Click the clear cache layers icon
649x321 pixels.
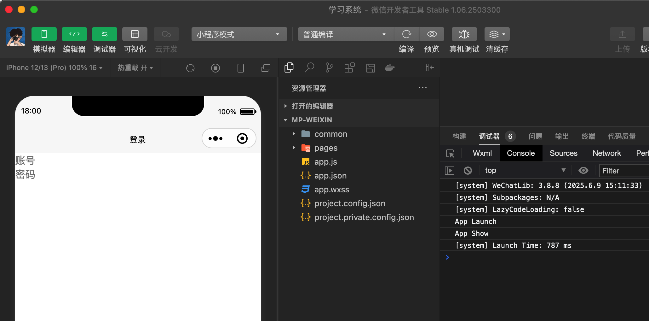pos(494,34)
